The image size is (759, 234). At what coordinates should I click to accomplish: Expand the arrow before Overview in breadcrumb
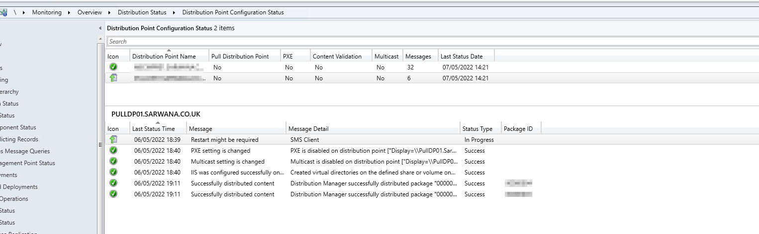click(x=69, y=12)
